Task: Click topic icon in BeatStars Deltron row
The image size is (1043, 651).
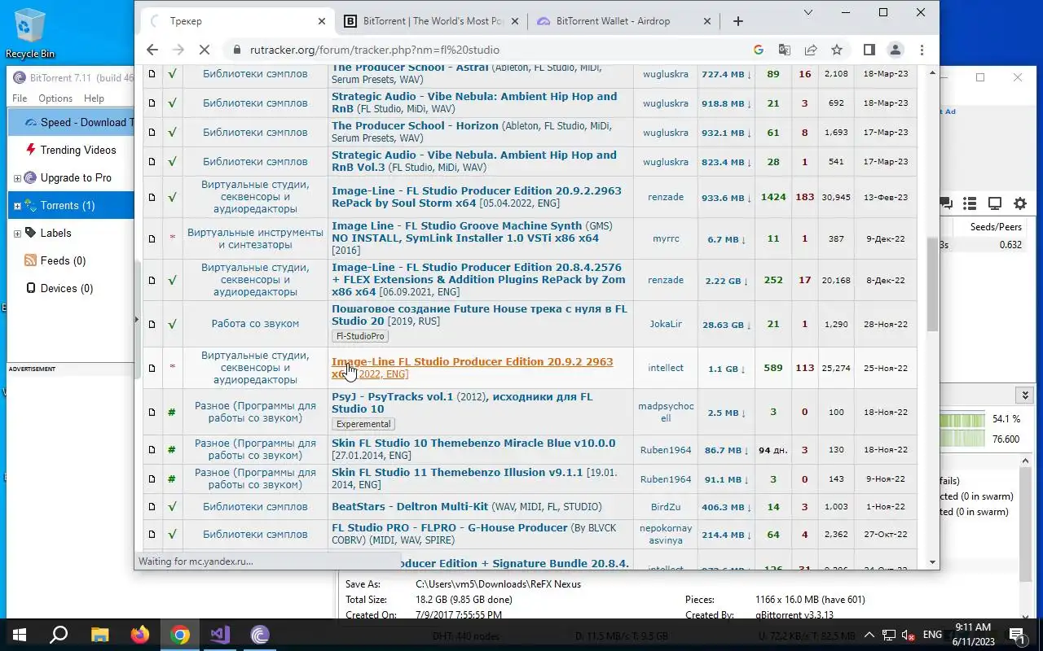Action: [x=152, y=507]
